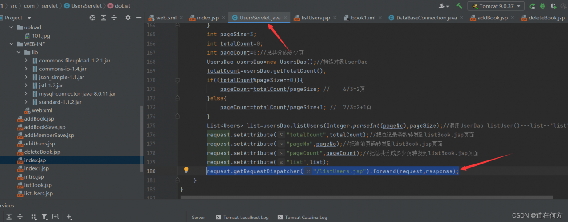Expand json_simple-1.1.jar

tap(26, 77)
